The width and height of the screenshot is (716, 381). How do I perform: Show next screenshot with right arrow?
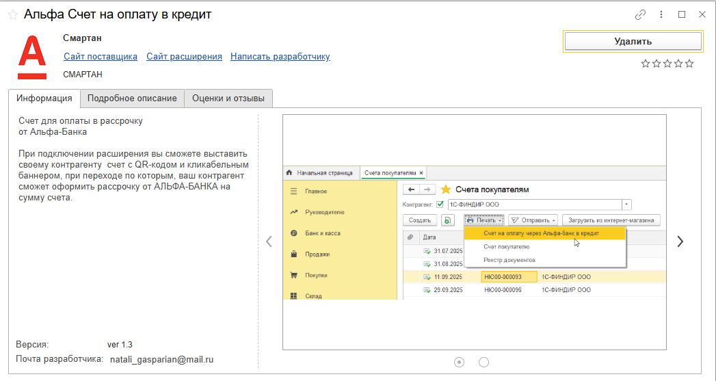[680, 241]
